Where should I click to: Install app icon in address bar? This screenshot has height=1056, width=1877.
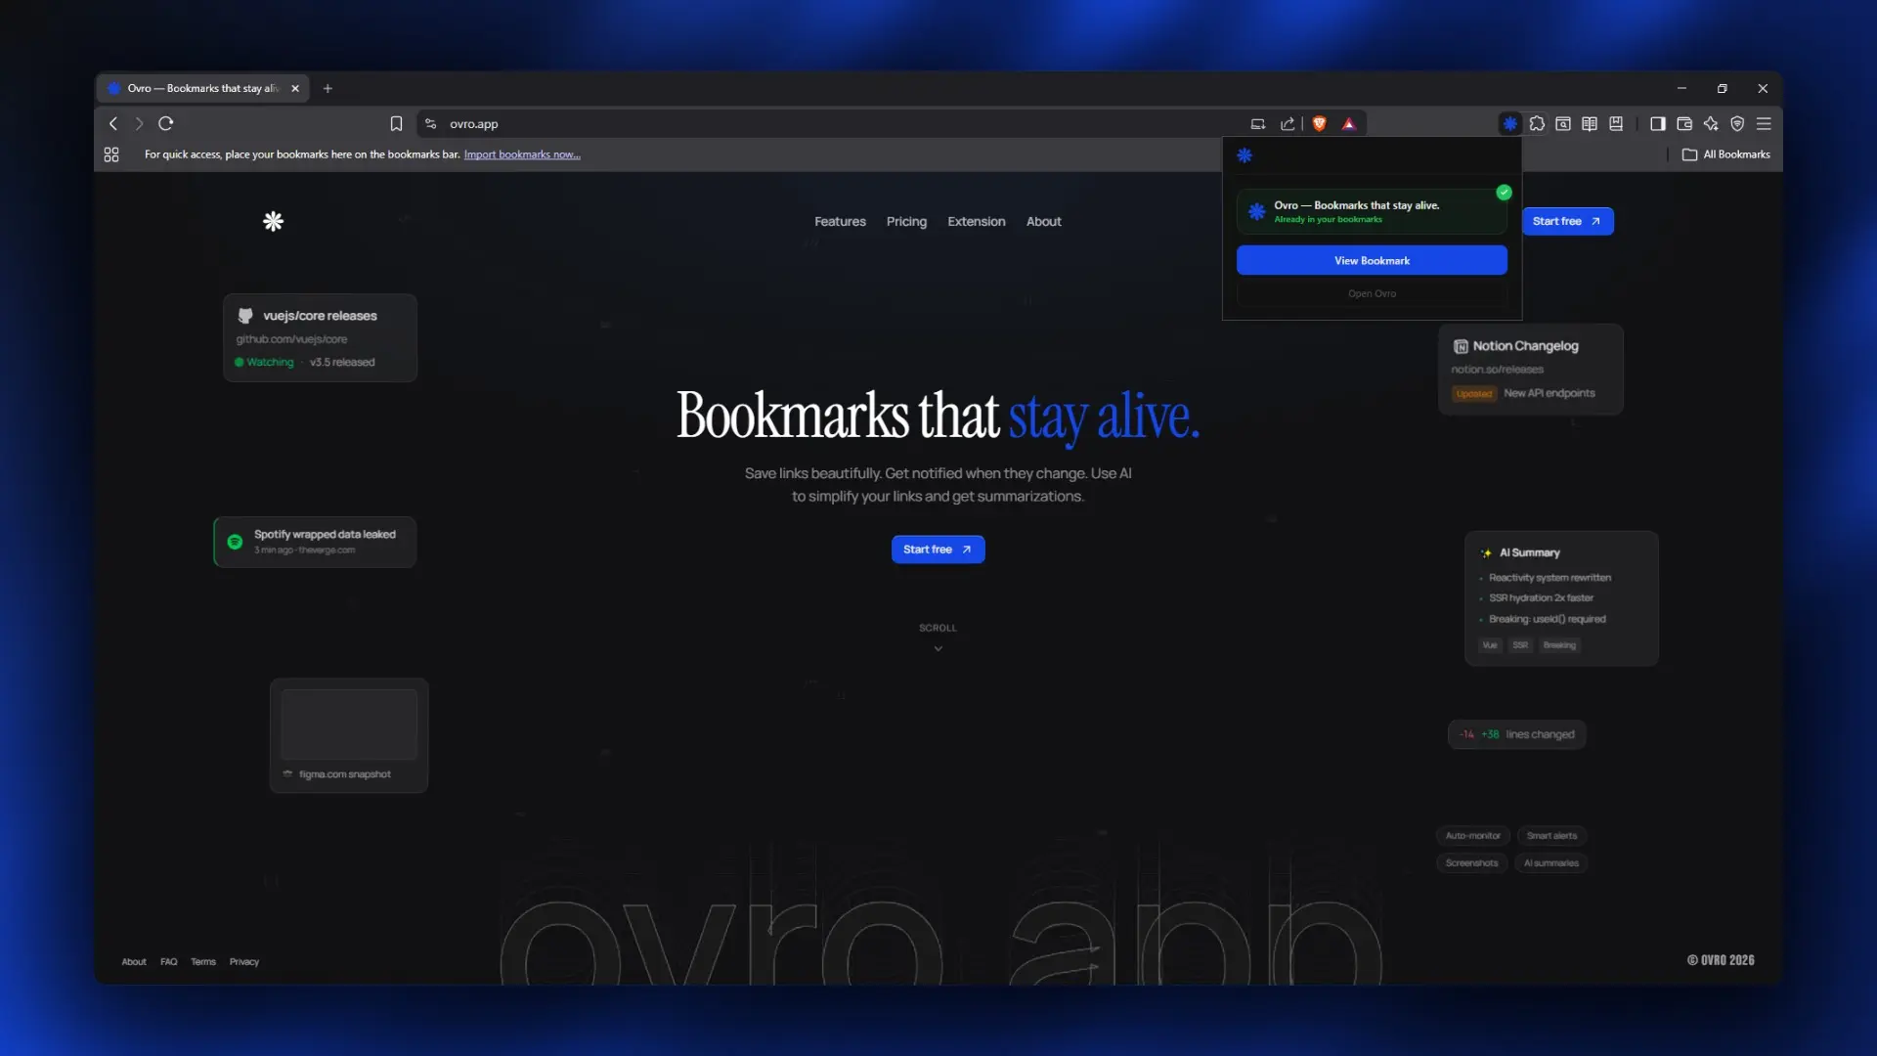[x=1258, y=123]
